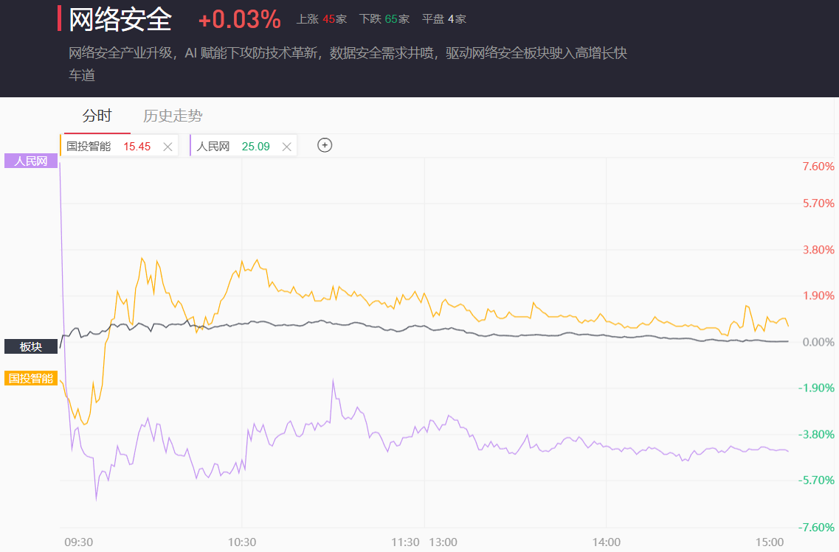Click the 09:30 time axis marker
Screen dimensions: 839x552
coord(78,542)
